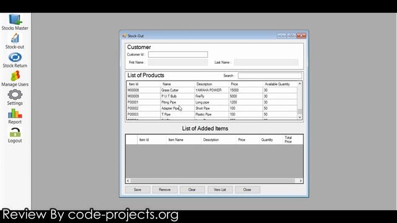This screenshot has width=397, height=223.
Task: Click products Price column header
Action: [246, 84]
